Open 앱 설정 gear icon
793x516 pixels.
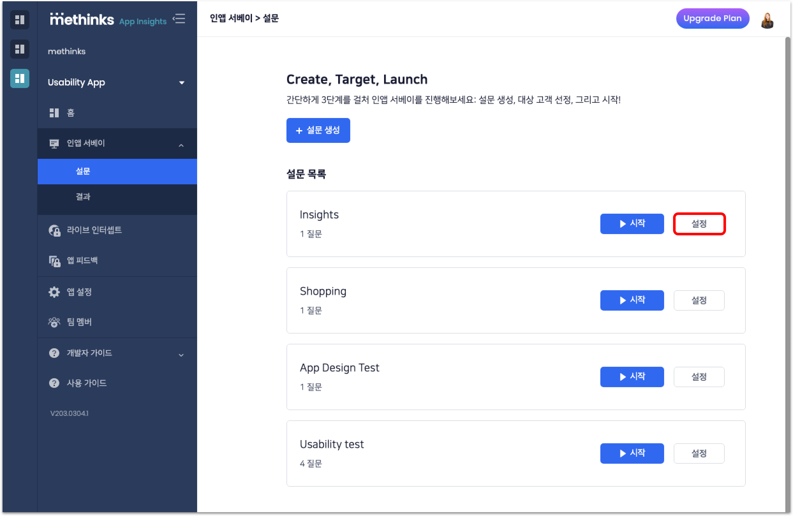(x=54, y=292)
